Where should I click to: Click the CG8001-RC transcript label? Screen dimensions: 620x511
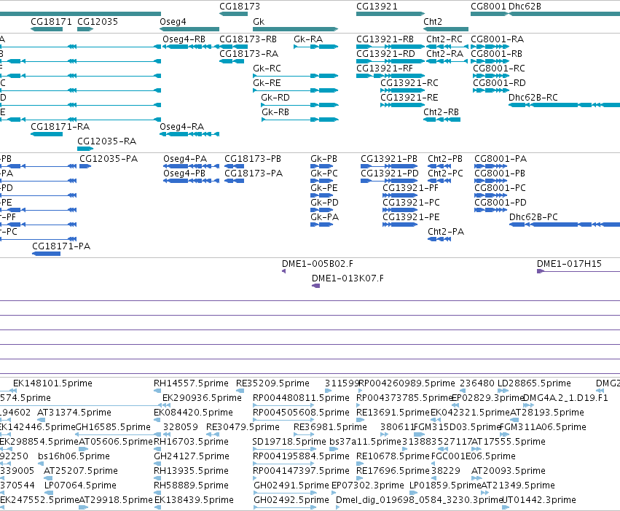click(499, 69)
